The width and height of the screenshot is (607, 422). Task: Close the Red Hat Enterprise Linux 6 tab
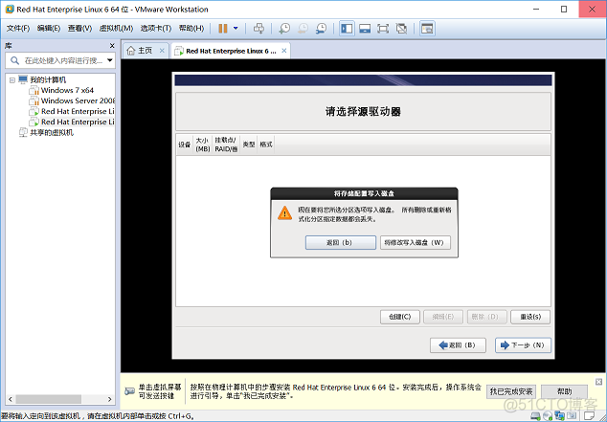[x=284, y=51]
